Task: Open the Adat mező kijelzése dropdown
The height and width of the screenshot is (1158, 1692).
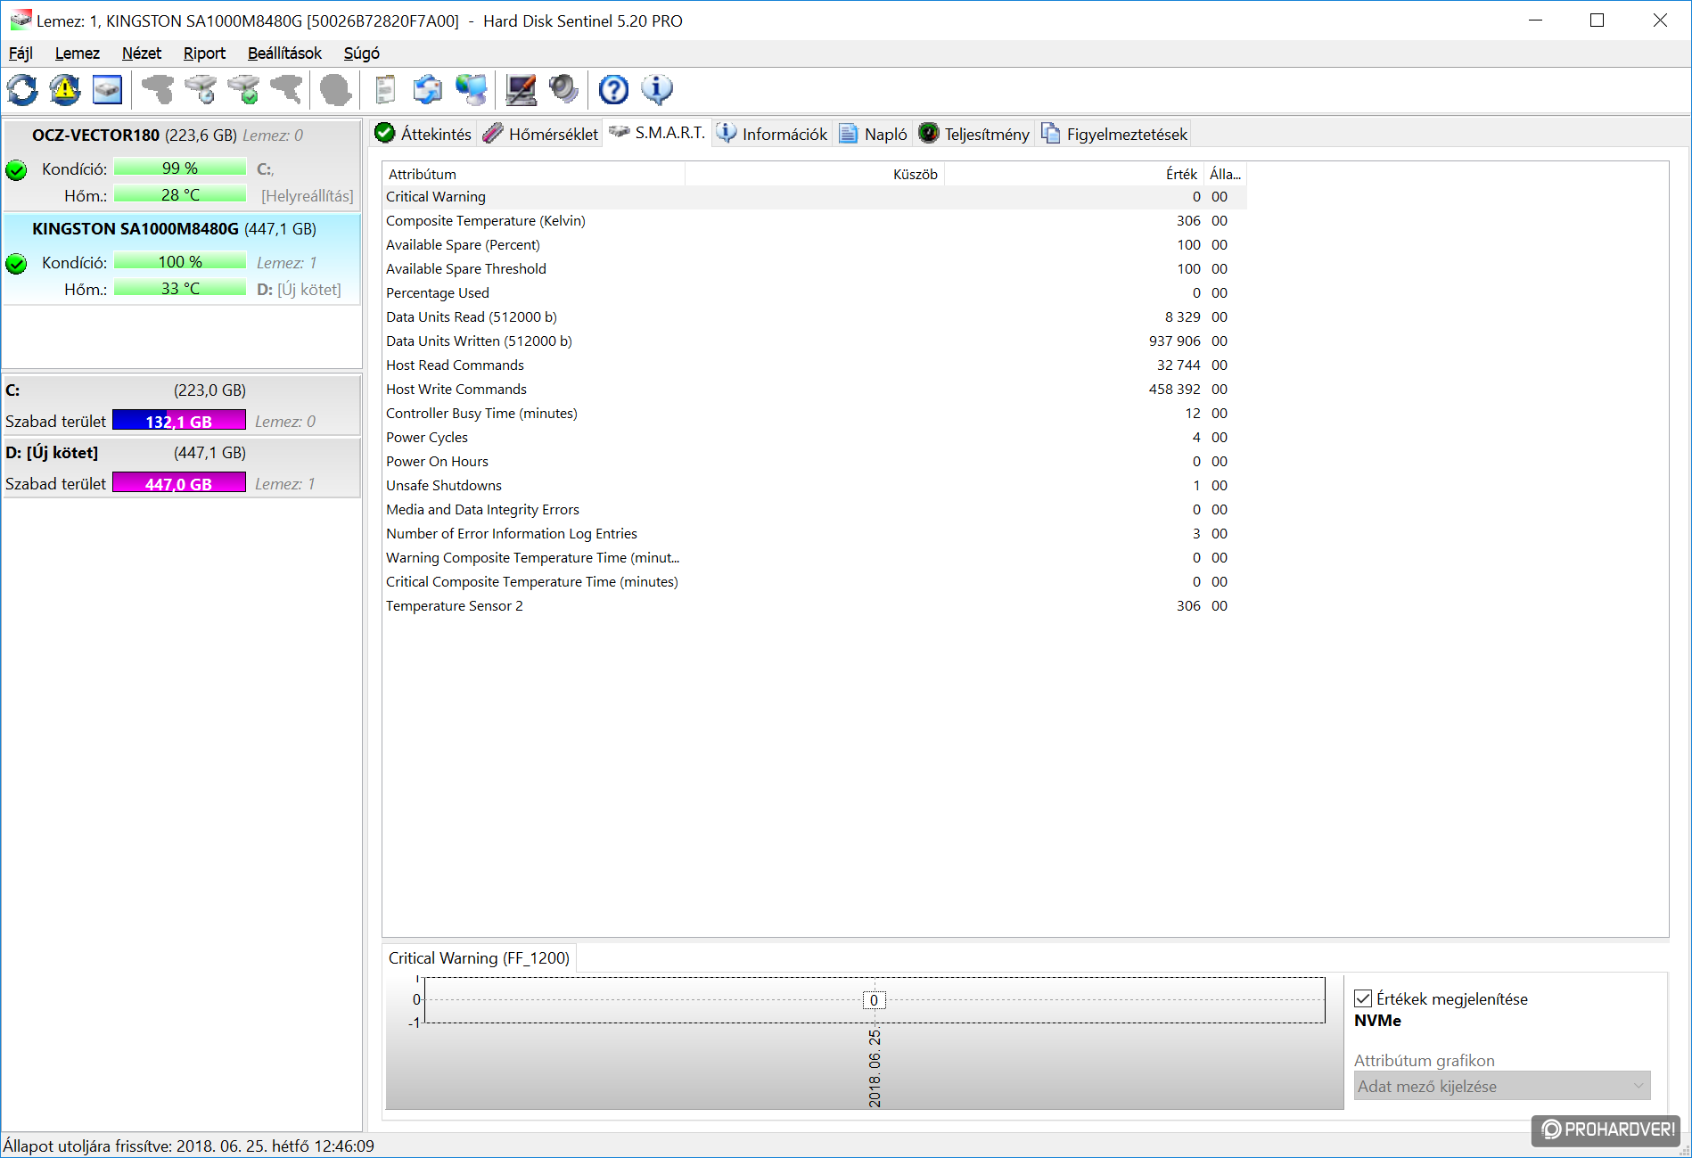Action: pos(1502,1086)
